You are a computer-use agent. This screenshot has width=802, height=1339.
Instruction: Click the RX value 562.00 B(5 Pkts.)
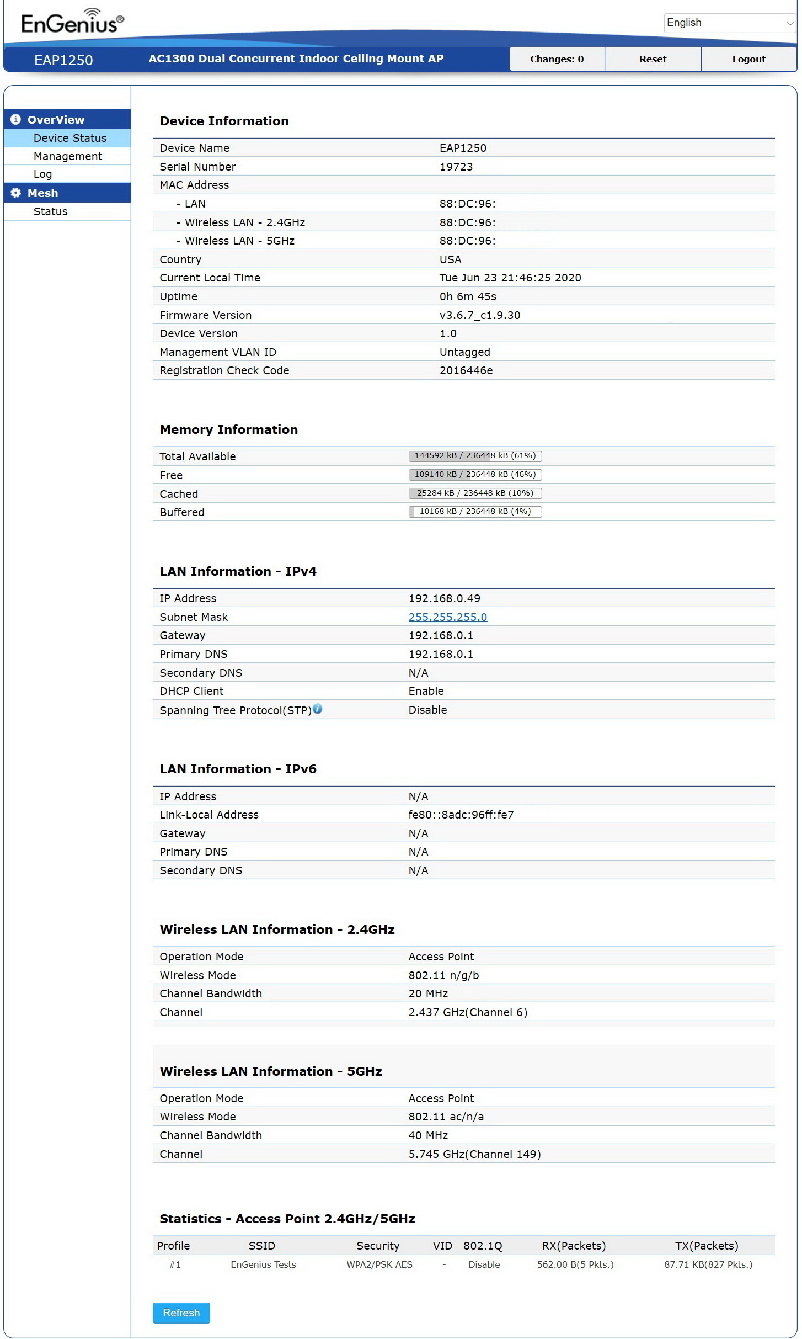[x=575, y=1264]
